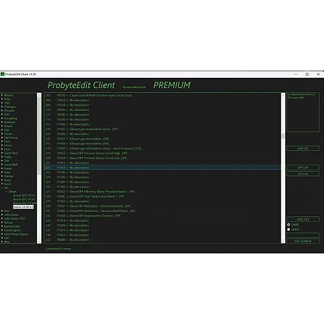Collapse the expanded Jac tree node

pyautogui.click(x=2, y=188)
